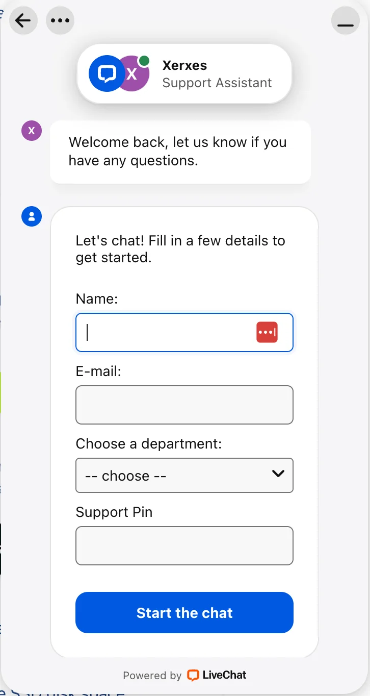Open the Powered by LiveChat link
The height and width of the screenshot is (696, 370).
pyautogui.click(x=184, y=675)
